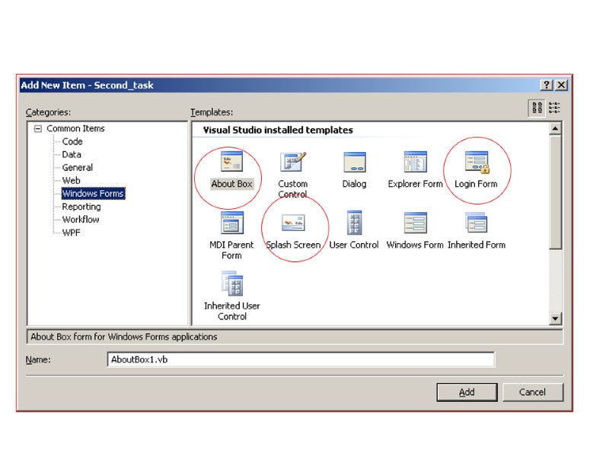Click the templates vertical scrollbar thumb

(556, 192)
